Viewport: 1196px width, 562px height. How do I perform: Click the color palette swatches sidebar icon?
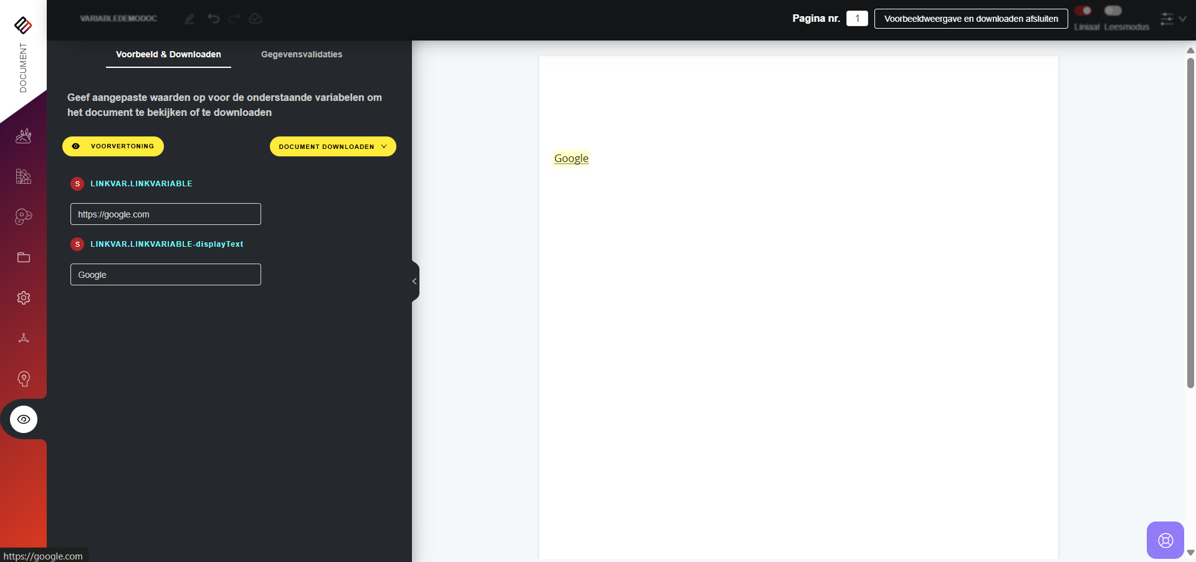[24, 176]
